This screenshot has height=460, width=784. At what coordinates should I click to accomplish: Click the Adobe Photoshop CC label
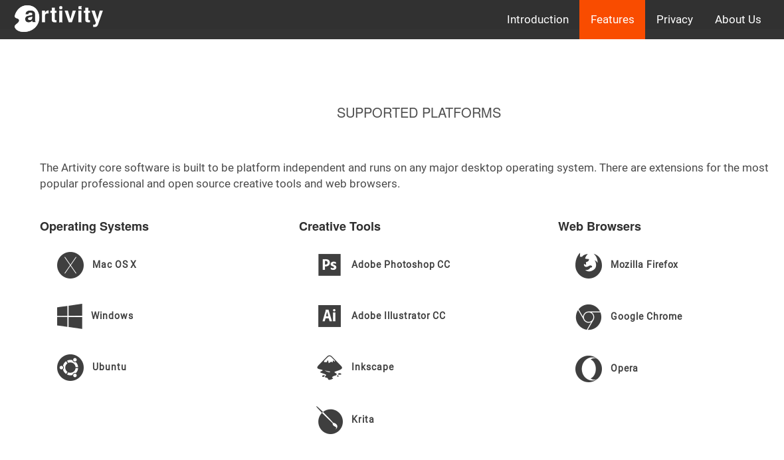coord(401,265)
